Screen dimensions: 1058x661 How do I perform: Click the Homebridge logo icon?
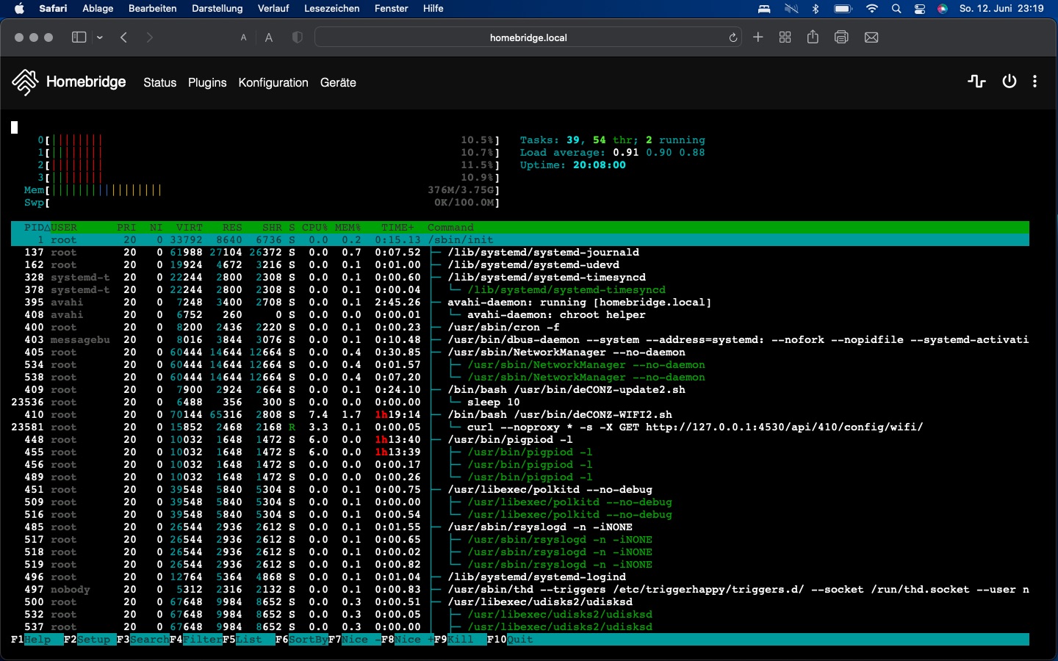pos(25,82)
